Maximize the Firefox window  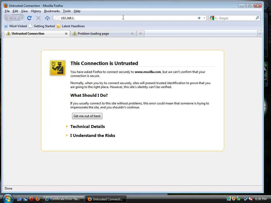click(250, 6)
